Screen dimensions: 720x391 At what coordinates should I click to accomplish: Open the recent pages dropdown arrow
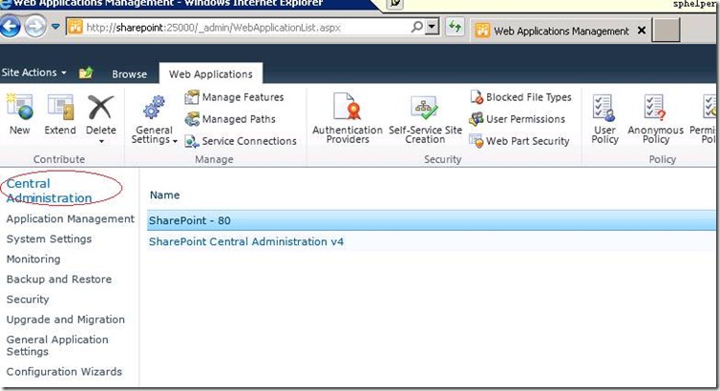(55, 27)
